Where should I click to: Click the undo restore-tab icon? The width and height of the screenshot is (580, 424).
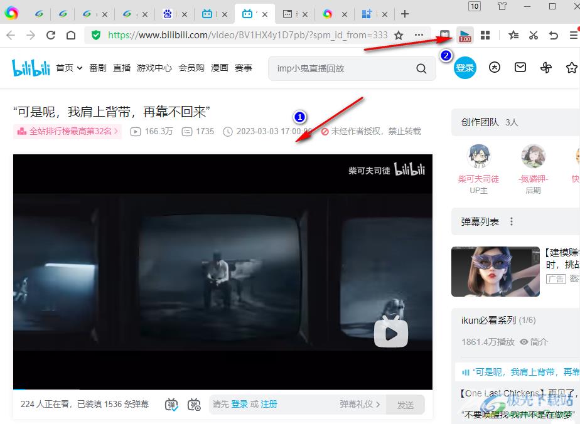[554, 35]
